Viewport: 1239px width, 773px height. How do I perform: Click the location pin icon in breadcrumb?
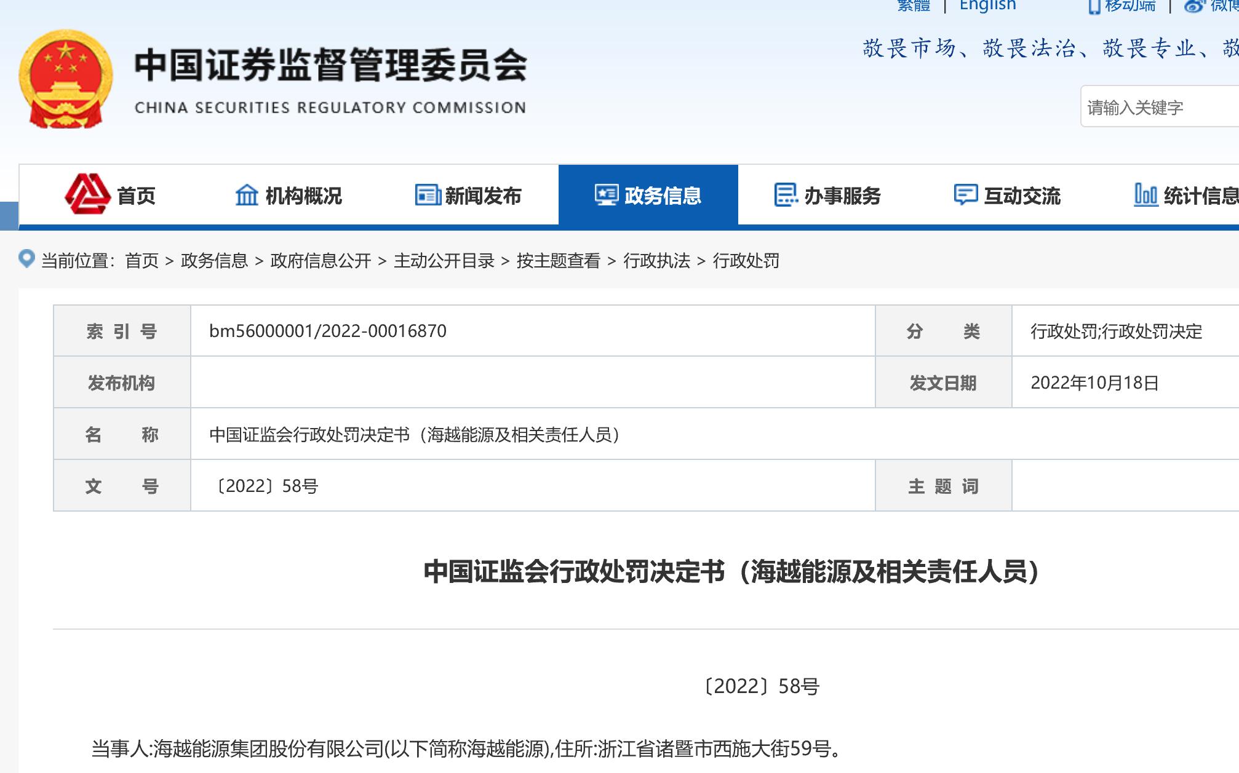click(x=26, y=258)
